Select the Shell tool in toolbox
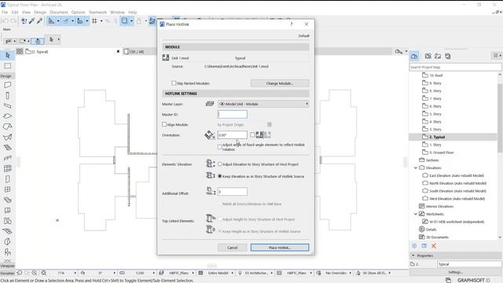This screenshot has width=503, height=283. click(7, 138)
